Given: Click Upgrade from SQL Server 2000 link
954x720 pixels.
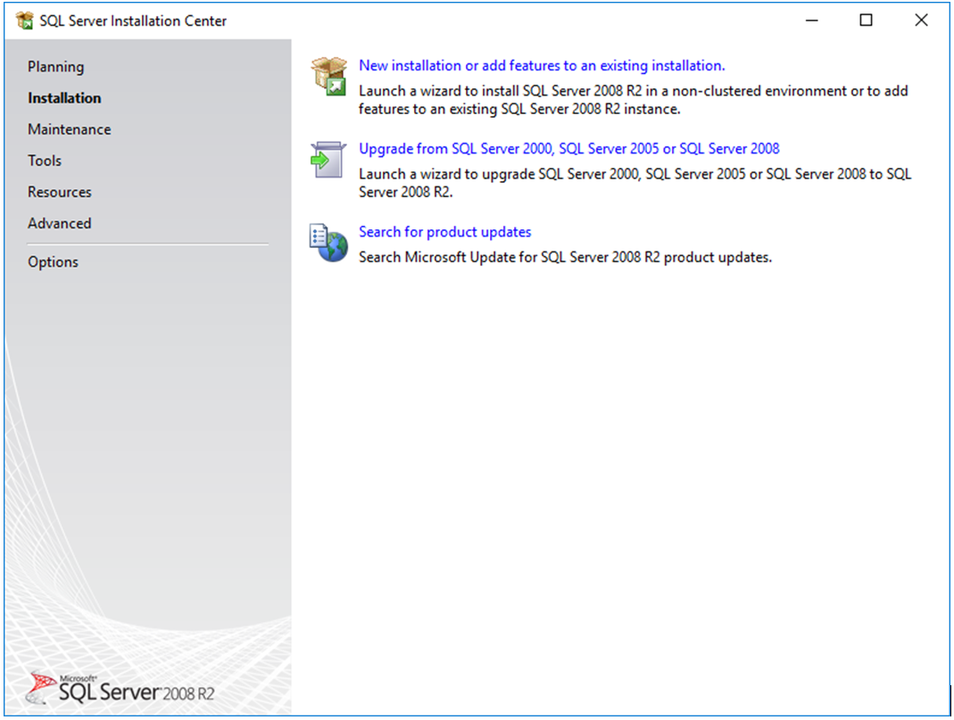Looking at the screenshot, I should click(568, 149).
